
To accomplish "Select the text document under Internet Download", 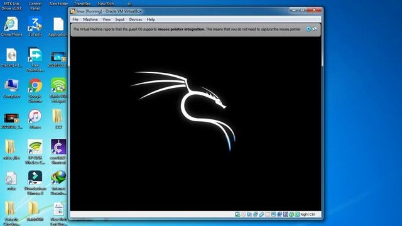I will 58,213.
